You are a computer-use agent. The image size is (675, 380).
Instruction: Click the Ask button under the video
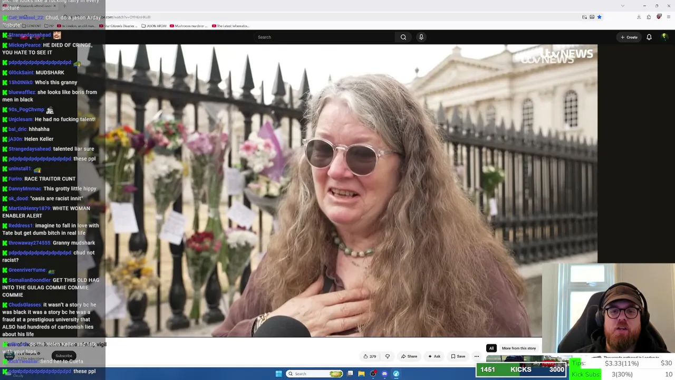(434, 356)
